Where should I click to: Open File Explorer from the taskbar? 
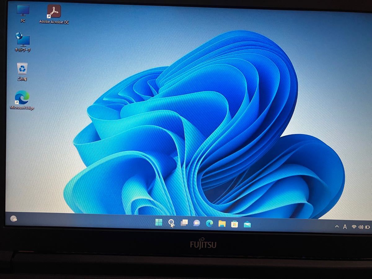coord(222,224)
